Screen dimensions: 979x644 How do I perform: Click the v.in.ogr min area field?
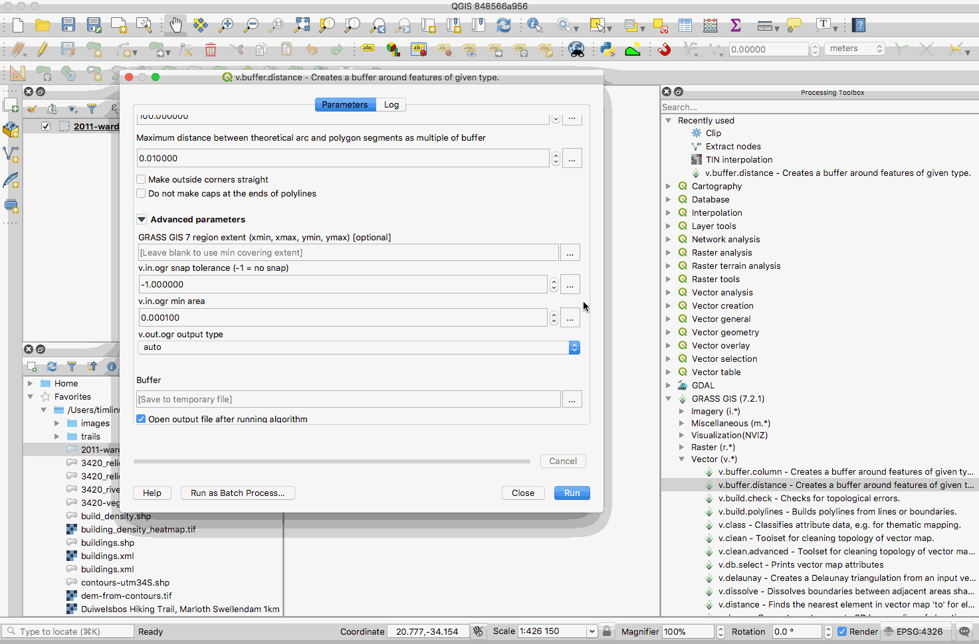pos(343,317)
